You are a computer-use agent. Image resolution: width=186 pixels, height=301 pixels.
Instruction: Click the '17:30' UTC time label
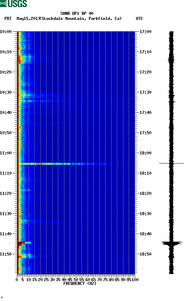(x=145, y=92)
